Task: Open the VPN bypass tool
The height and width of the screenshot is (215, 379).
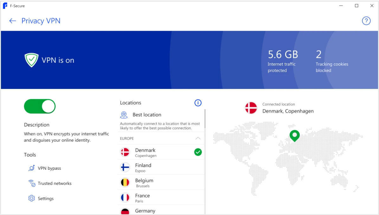Action: coord(49,168)
